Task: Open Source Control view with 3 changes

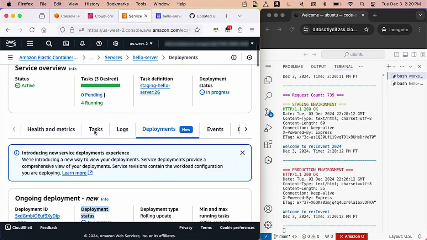Action: tap(269, 113)
